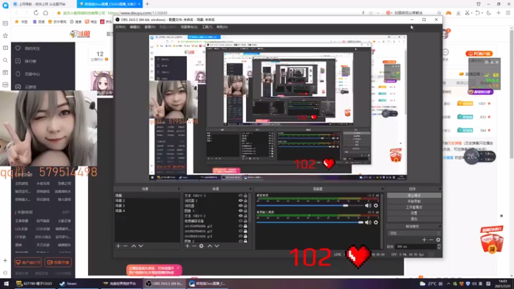Open OBS 帮助(H) menu
Image resolution: width=514 pixels, height=289 pixels.
(222, 27)
